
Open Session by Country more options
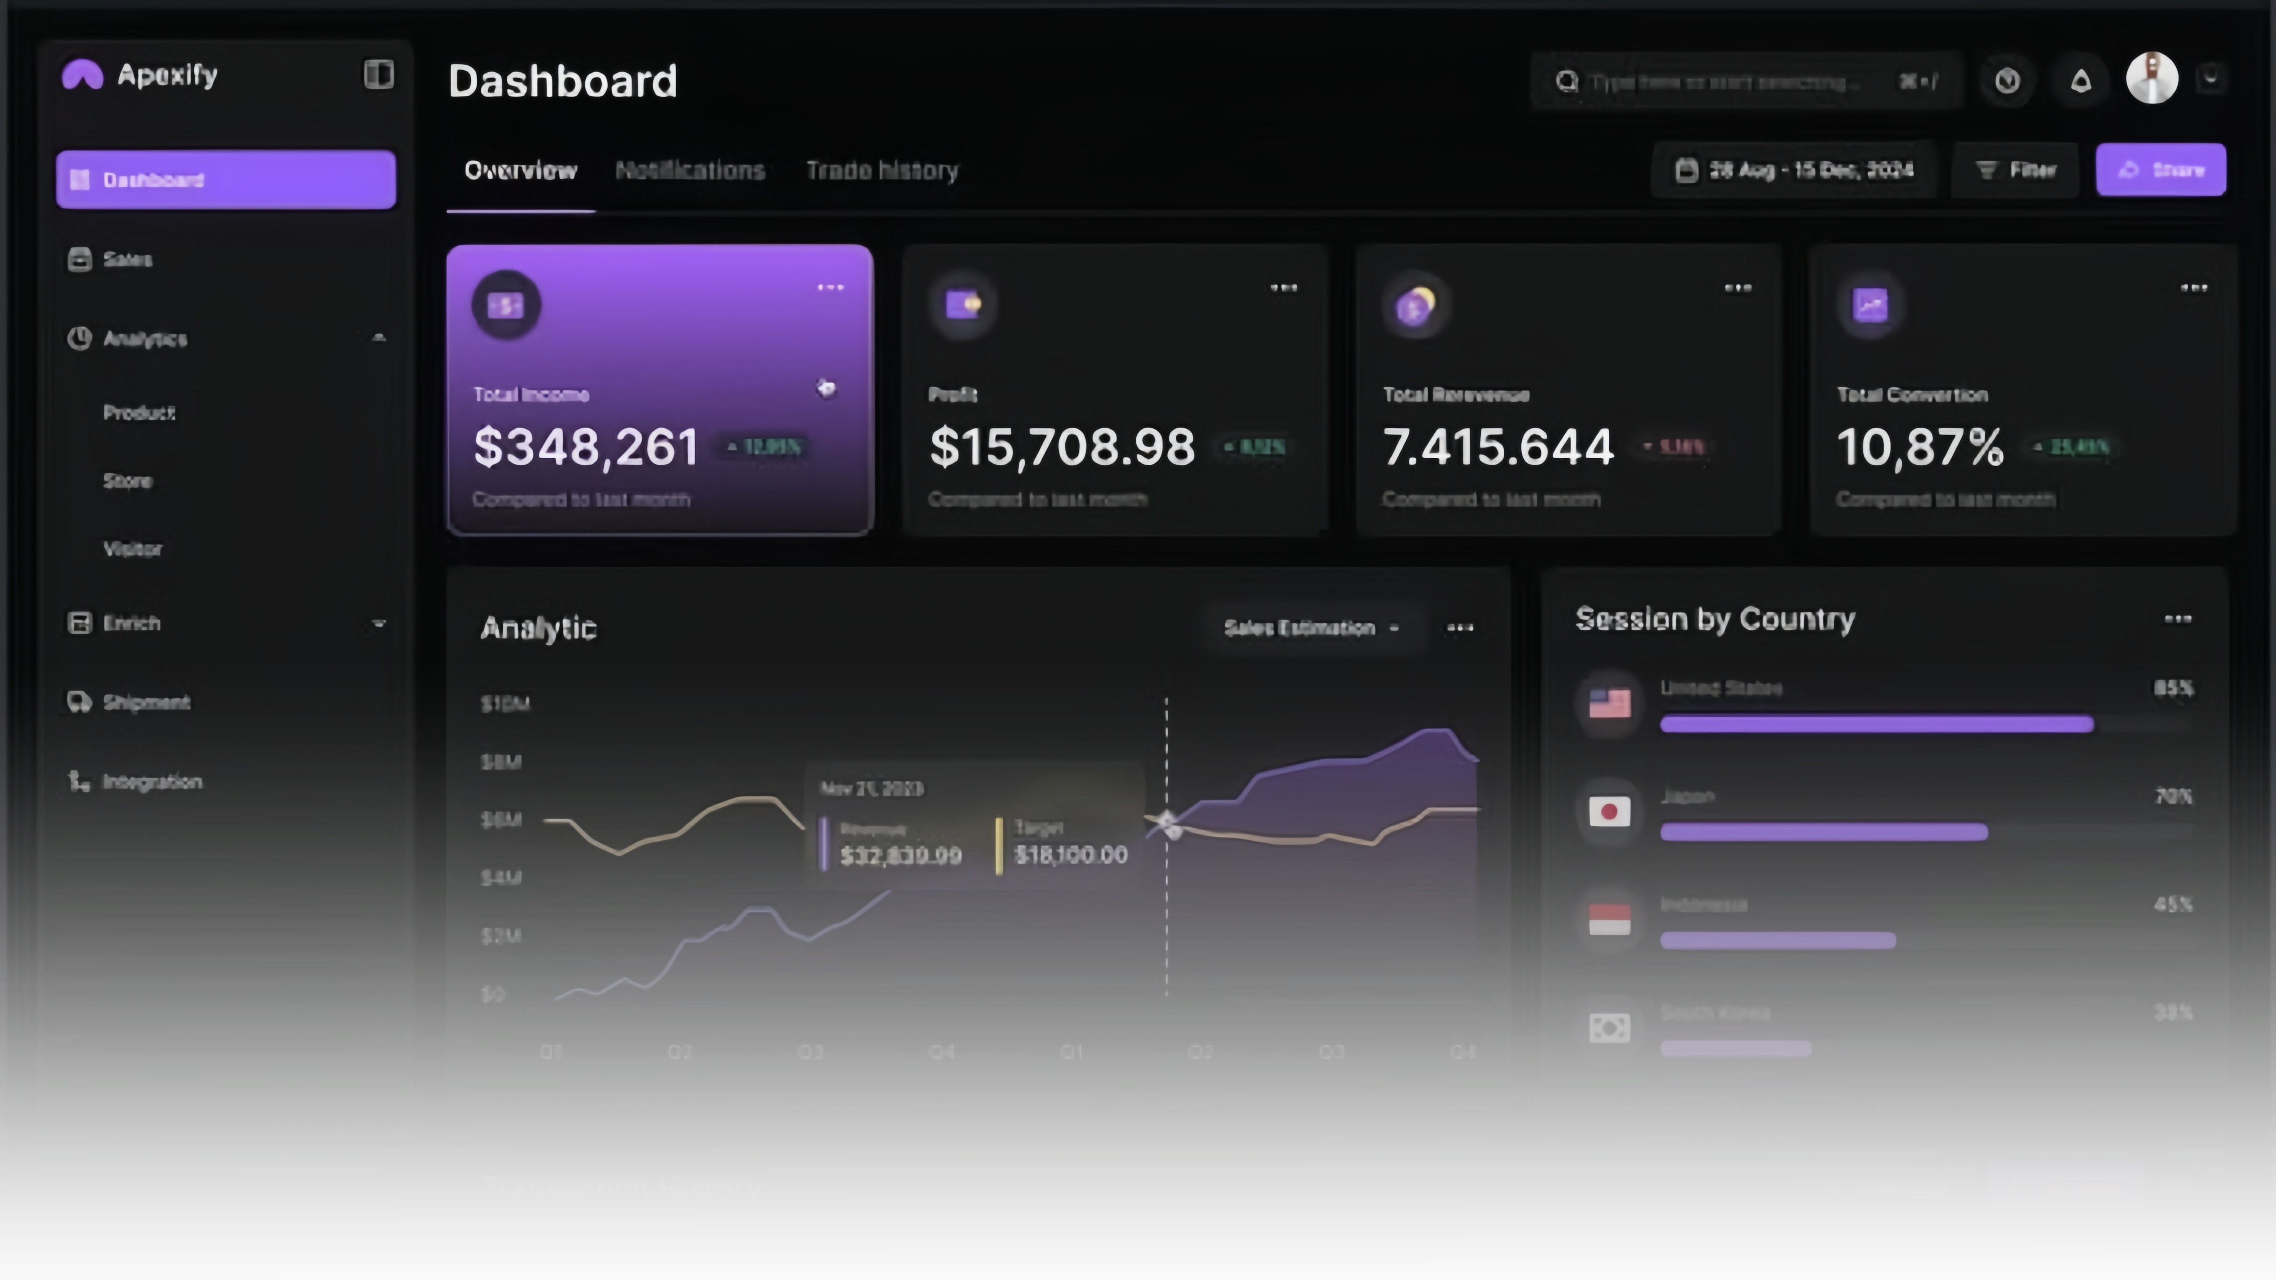click(x=2177, y=619)
